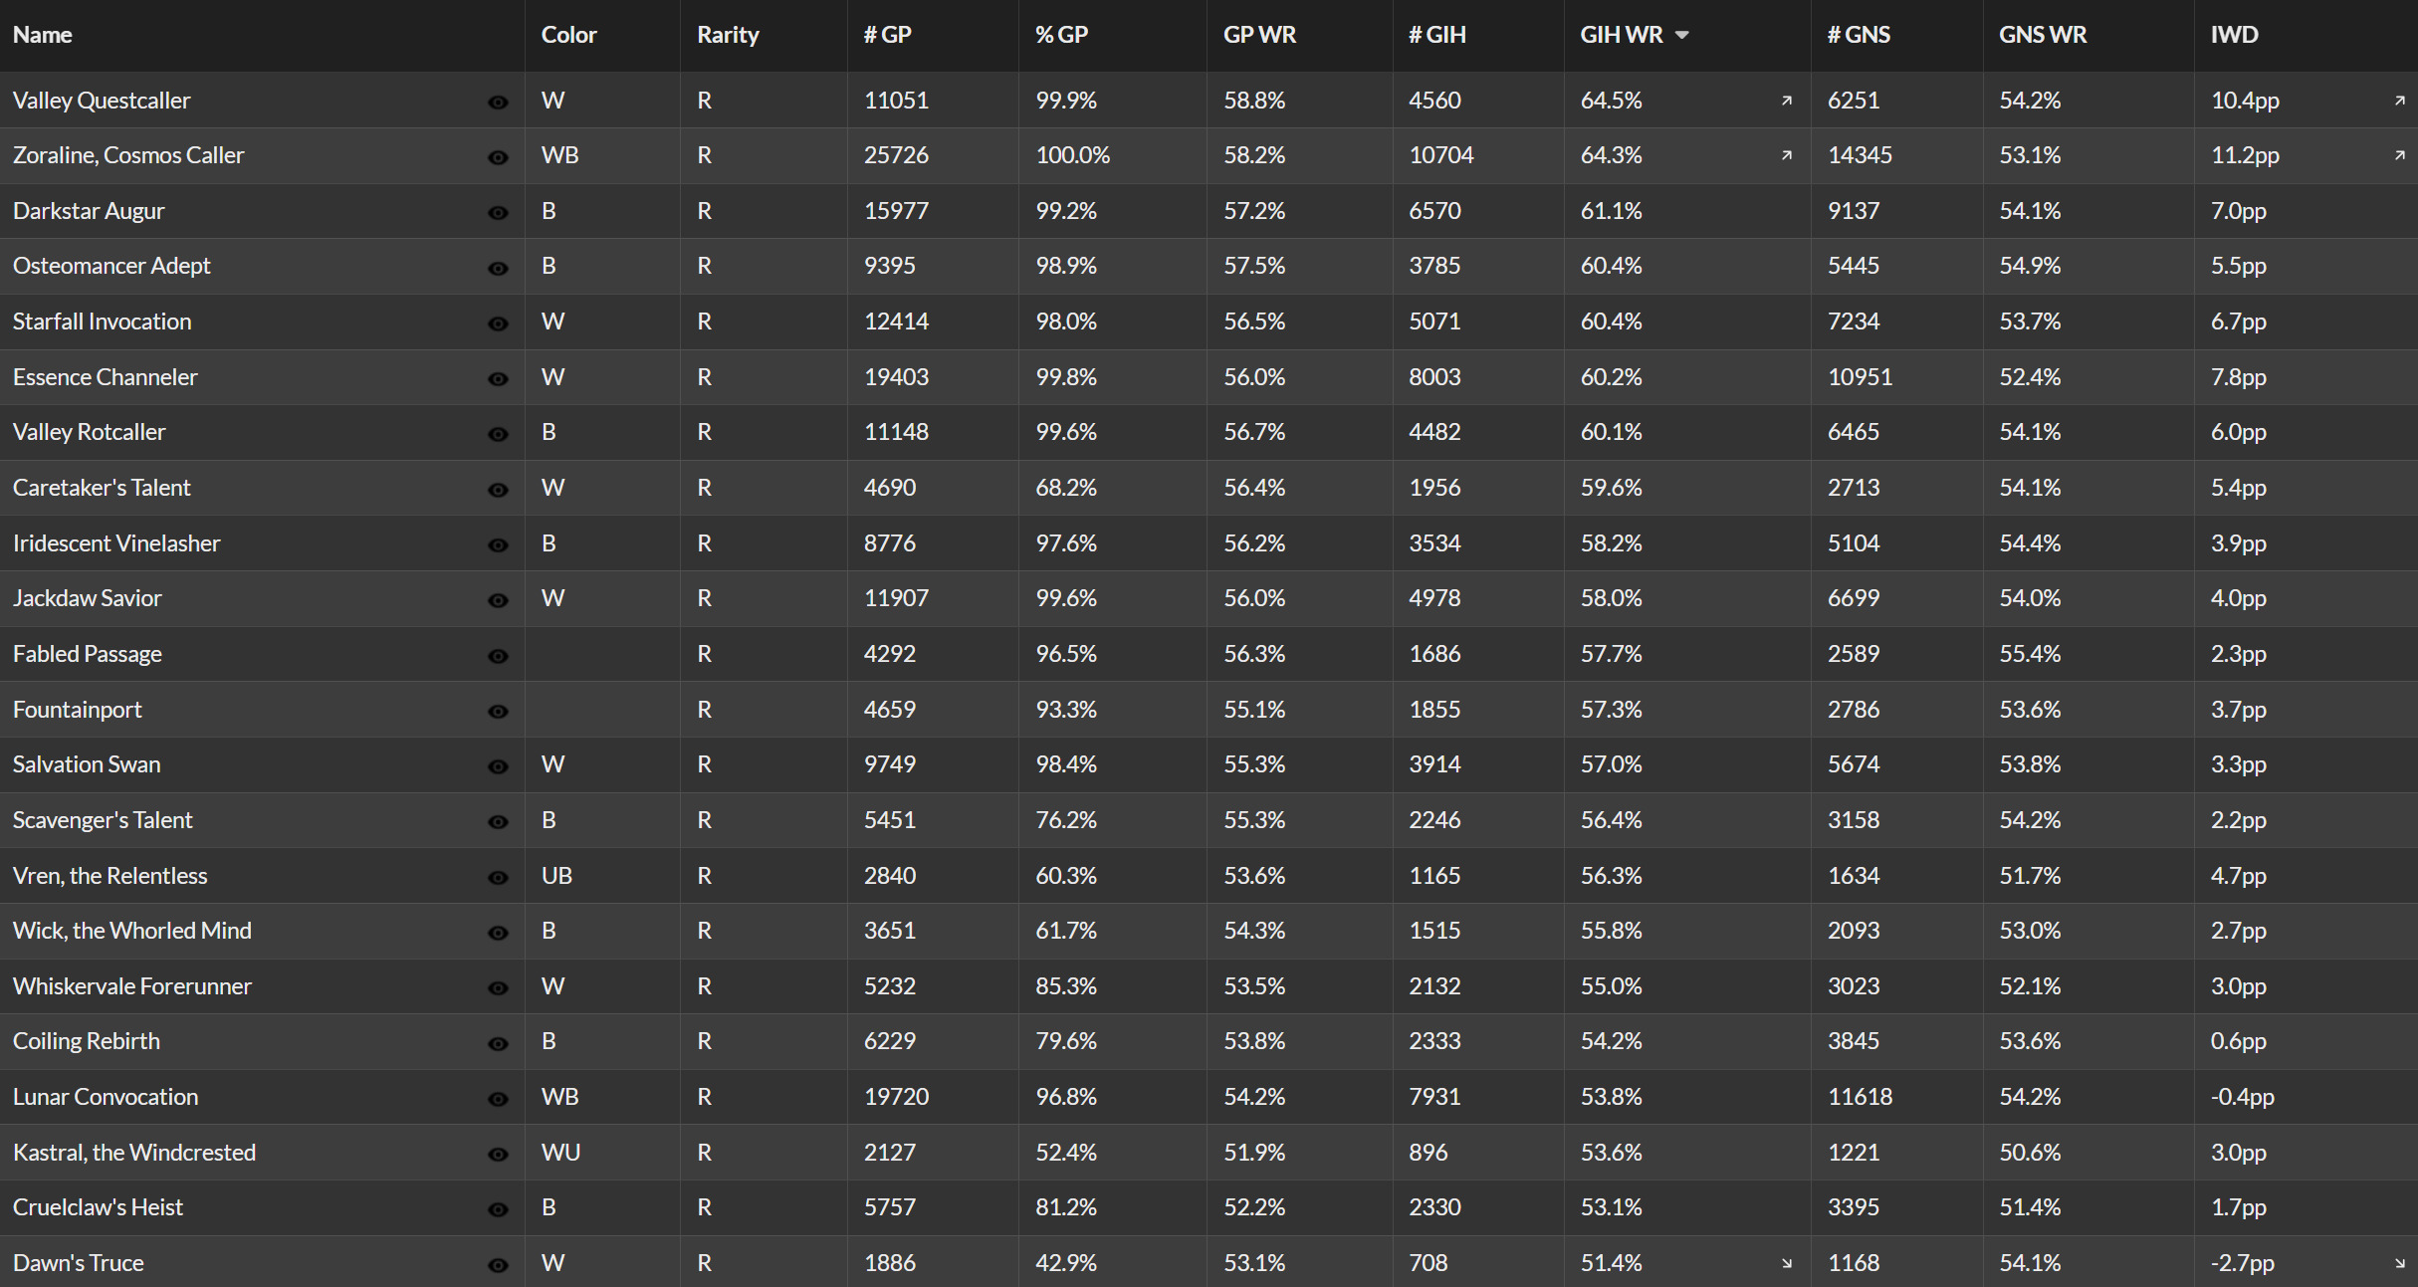Viewport: 2418px width, 1287px height.
Task: Click the eye icon beside Valley Questcaller
Action: coord(498,102)
